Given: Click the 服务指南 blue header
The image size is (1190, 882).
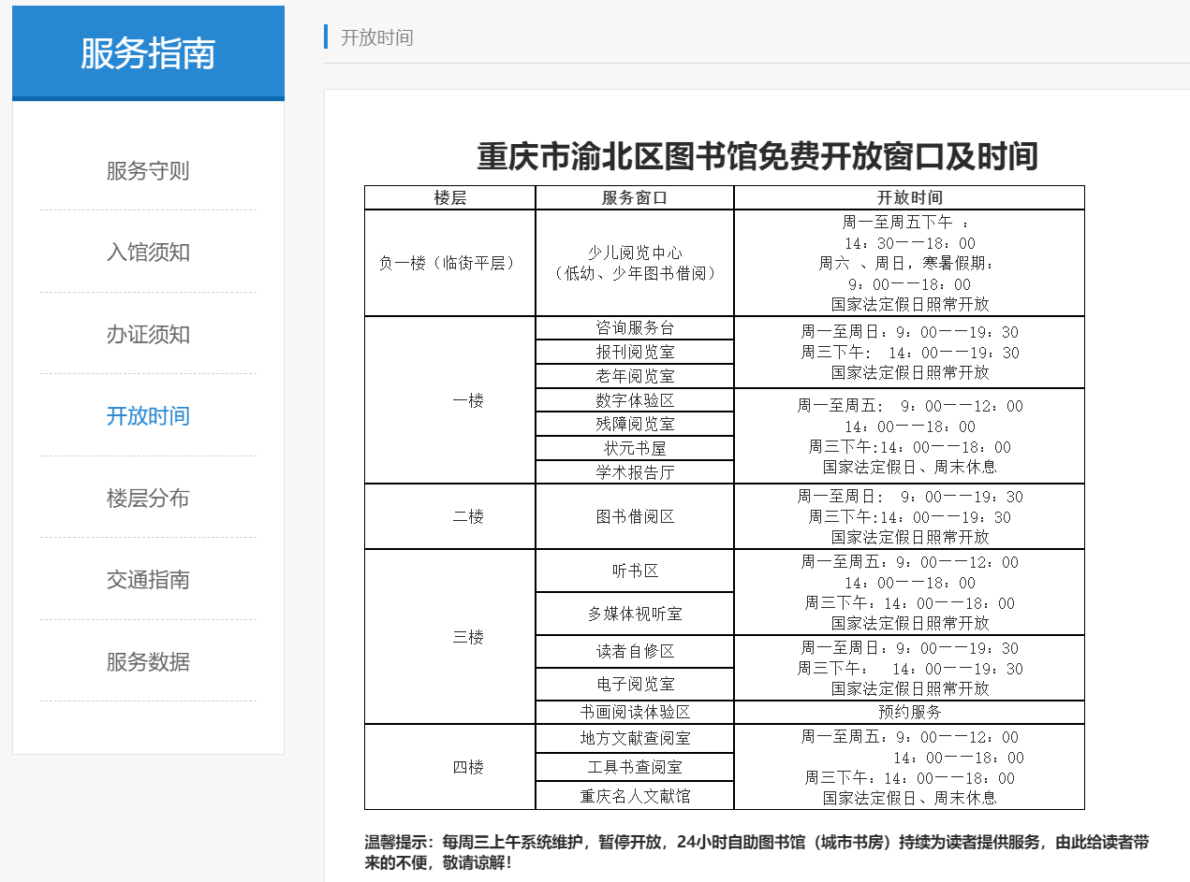Looking at the screenshot, I should (x=148, y=53).
